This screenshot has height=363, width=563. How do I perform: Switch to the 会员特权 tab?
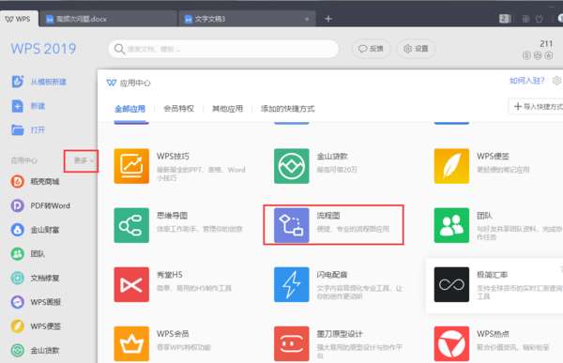tap(179, 109)
